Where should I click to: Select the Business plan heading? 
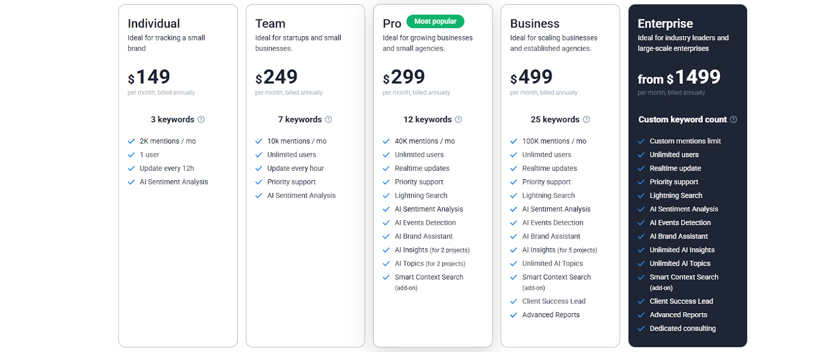tap(535, 24)
